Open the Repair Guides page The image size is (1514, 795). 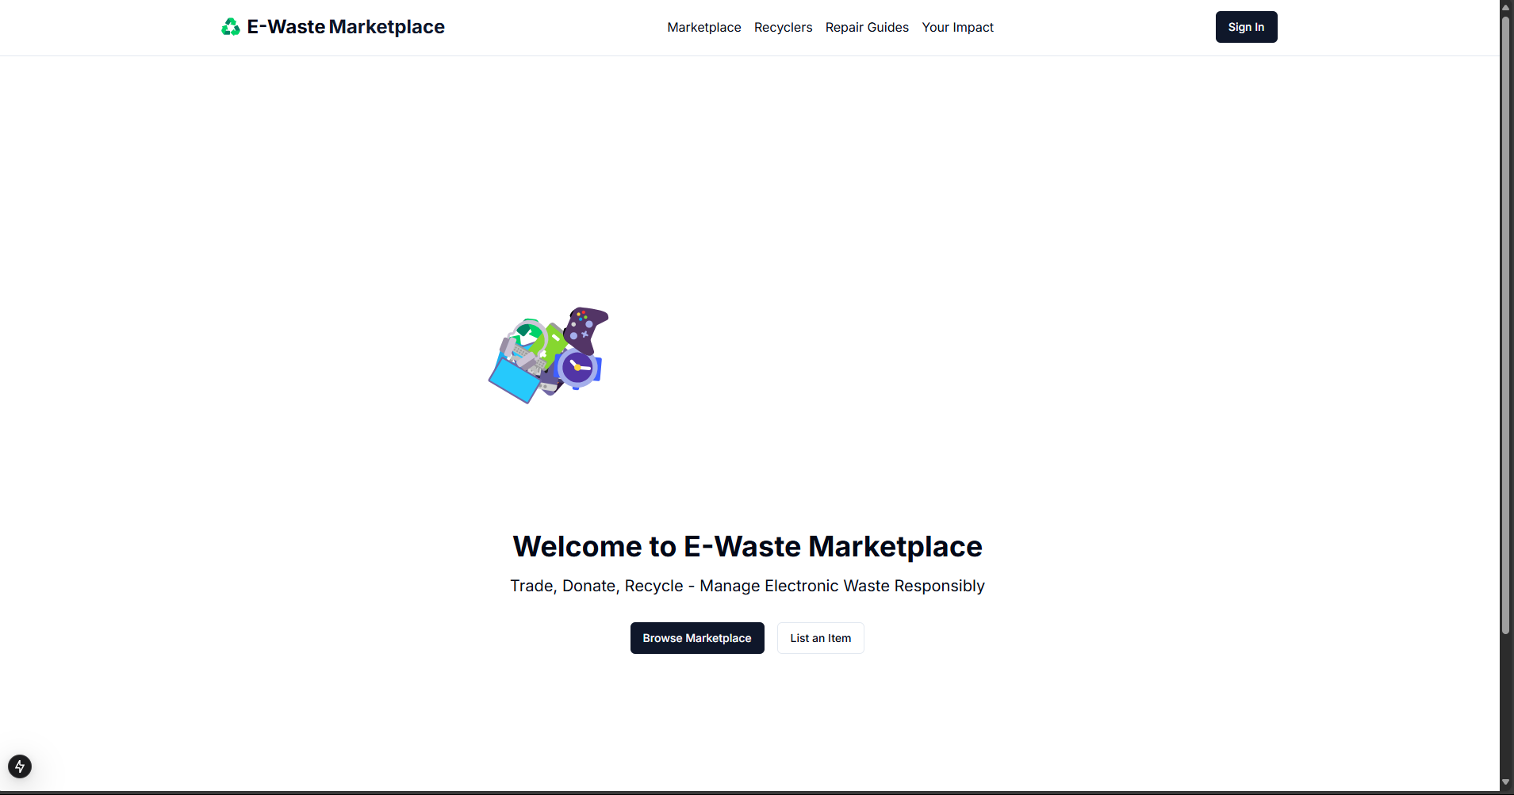click(867, 27)
